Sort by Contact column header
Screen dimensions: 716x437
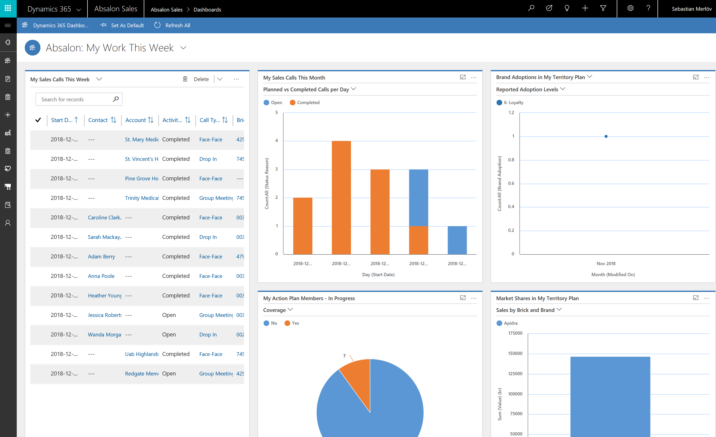102,120
